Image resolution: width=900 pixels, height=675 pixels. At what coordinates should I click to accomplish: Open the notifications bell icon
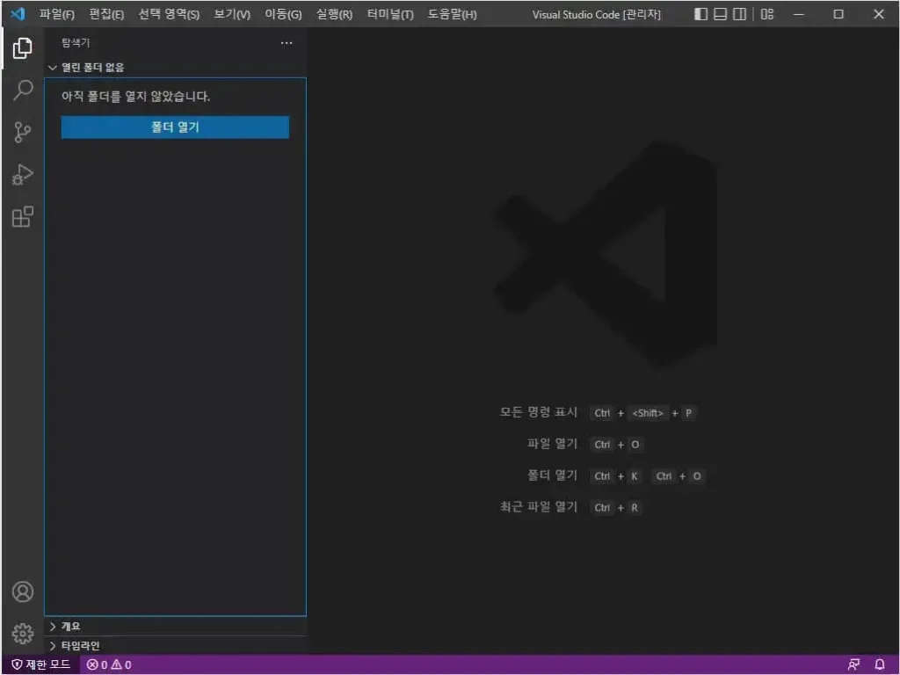pos(879,664)
